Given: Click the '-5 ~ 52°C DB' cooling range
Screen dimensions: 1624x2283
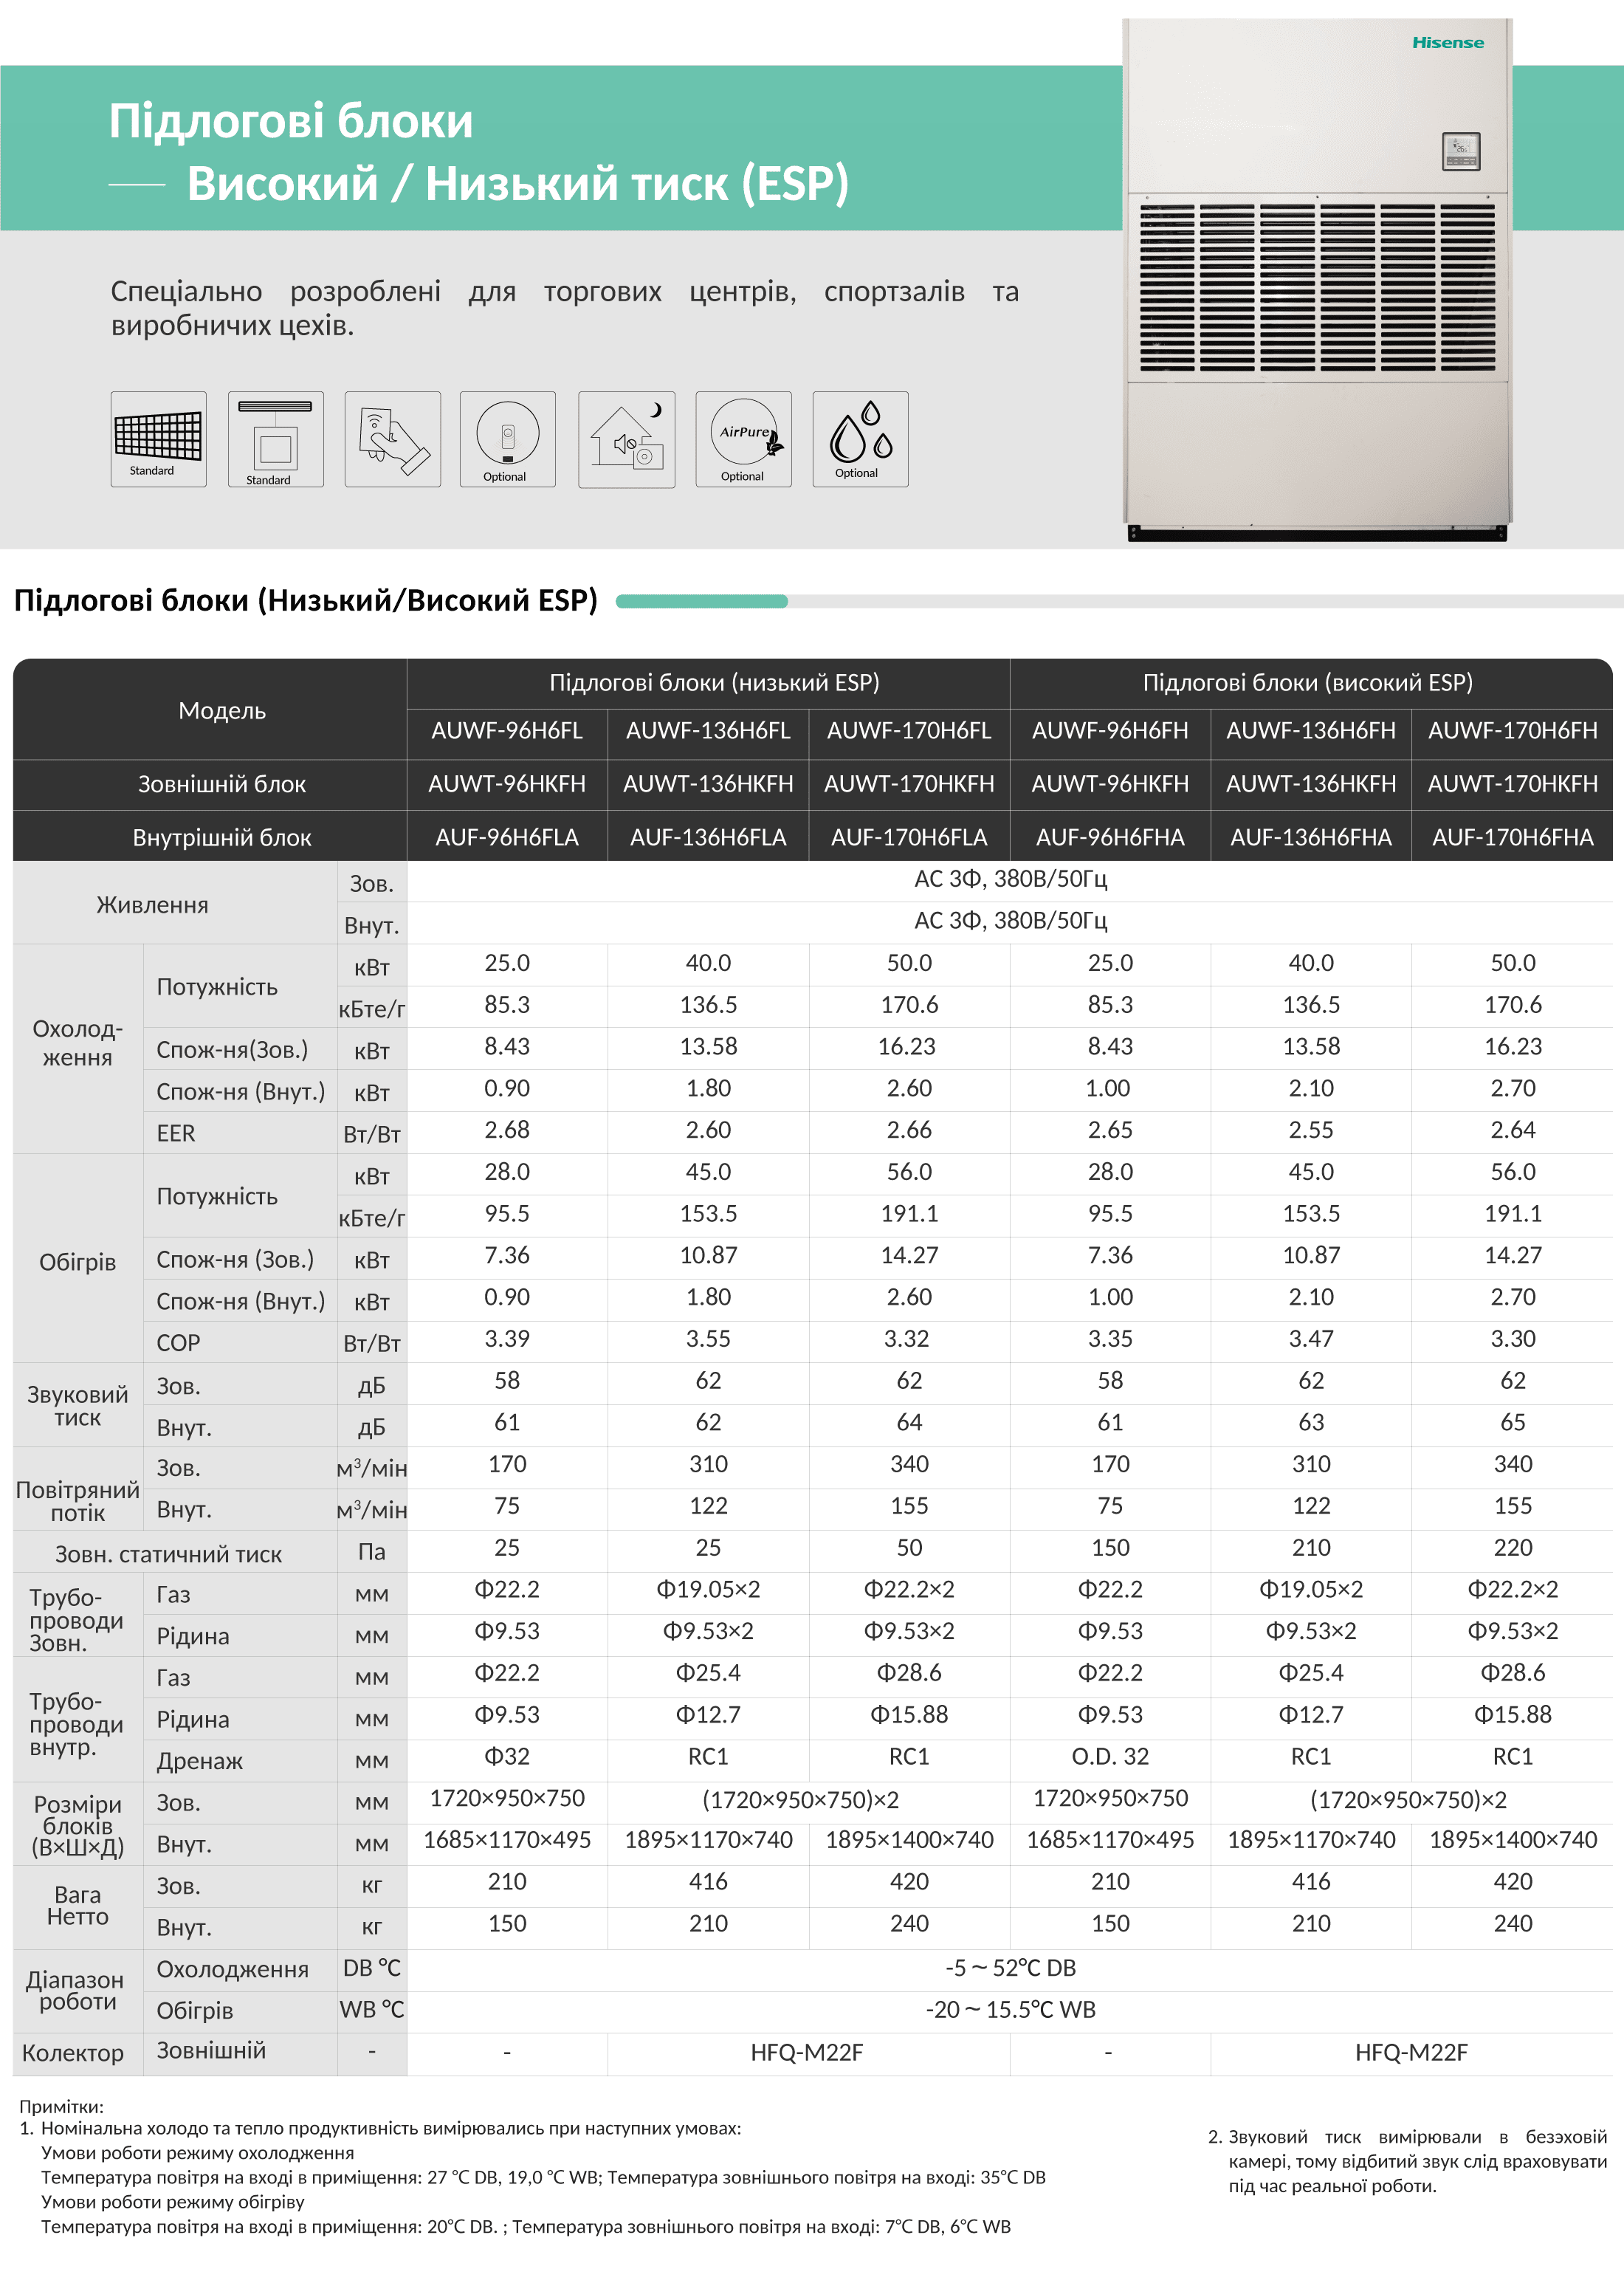Looking at the screenshot, I should click(x=1010, y=1968).
